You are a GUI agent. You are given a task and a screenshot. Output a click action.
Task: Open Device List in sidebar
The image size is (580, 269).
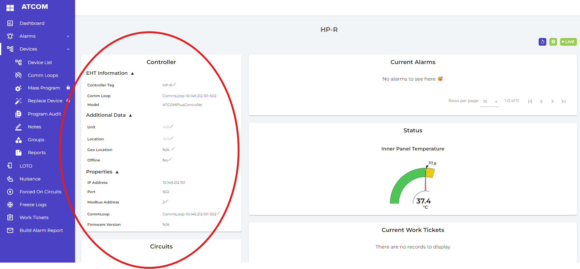click(40, 63)
